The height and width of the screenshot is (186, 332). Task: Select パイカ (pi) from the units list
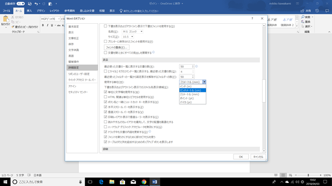192,102
